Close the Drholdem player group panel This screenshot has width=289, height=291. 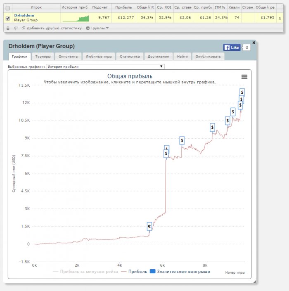tap(253, 43)
